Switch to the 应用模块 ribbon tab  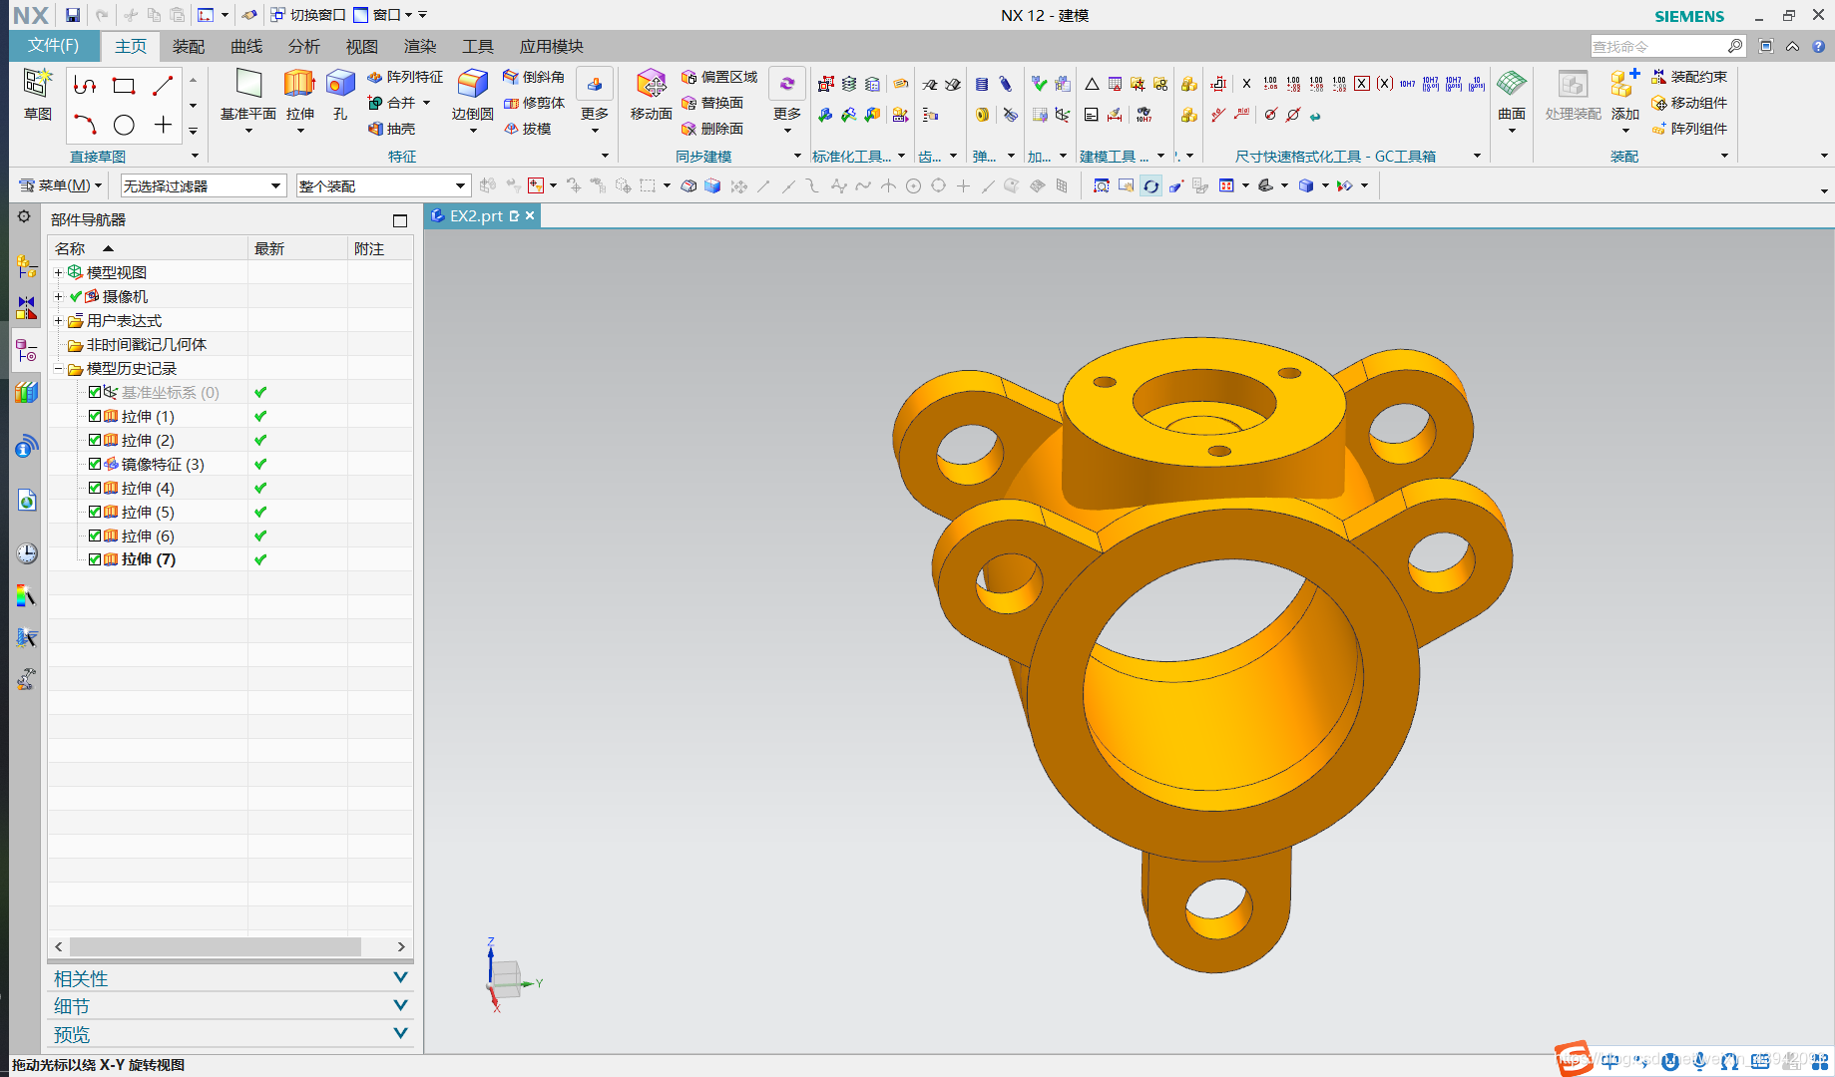click(552, 47)
